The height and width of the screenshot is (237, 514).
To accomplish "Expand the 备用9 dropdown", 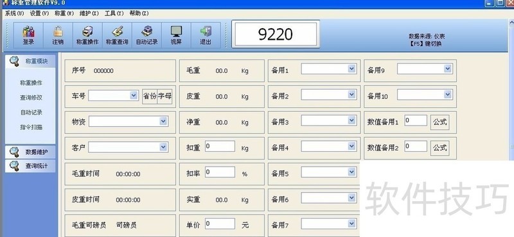I will (x=448, y=69).
